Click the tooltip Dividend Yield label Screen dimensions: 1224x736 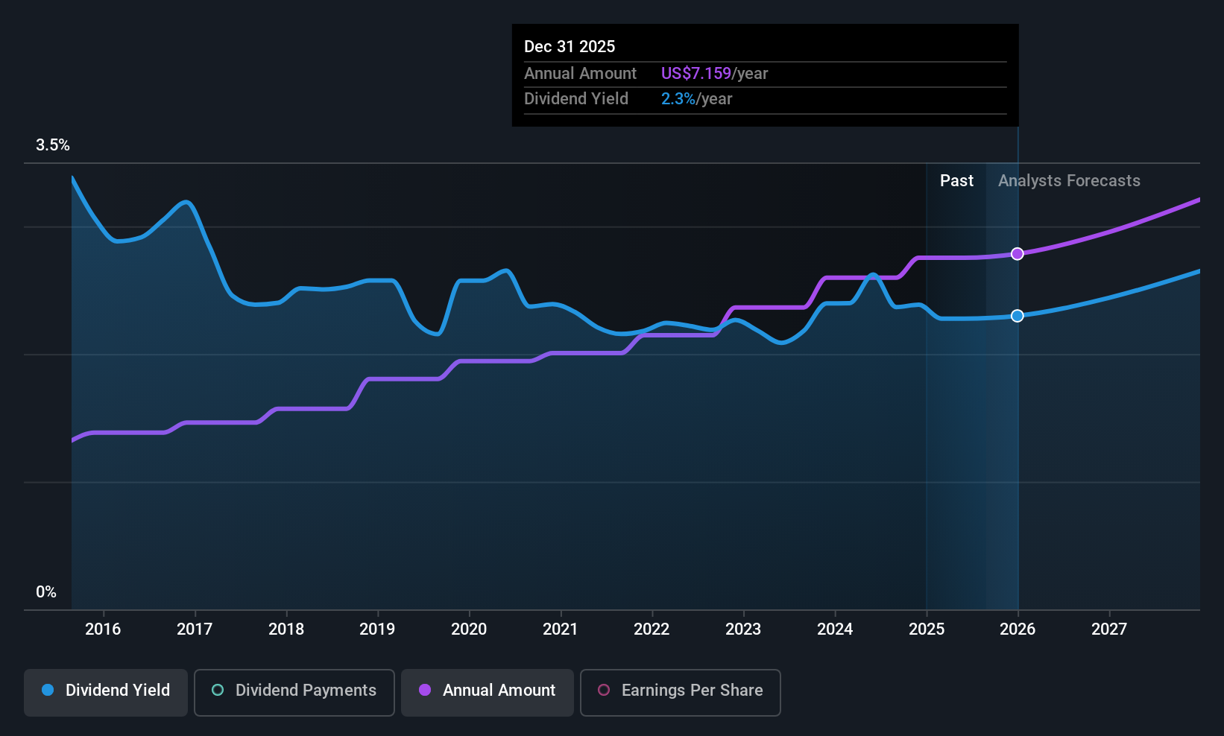click(576, 99)
